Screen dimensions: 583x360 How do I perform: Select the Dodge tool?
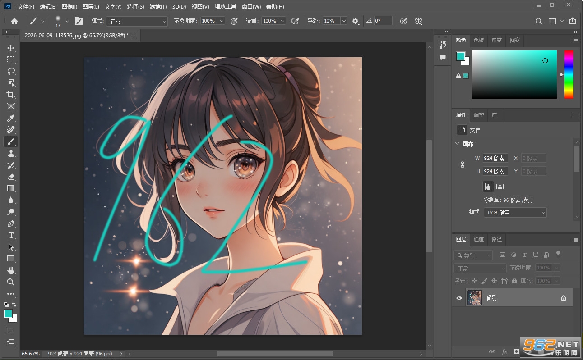(11, 212)
